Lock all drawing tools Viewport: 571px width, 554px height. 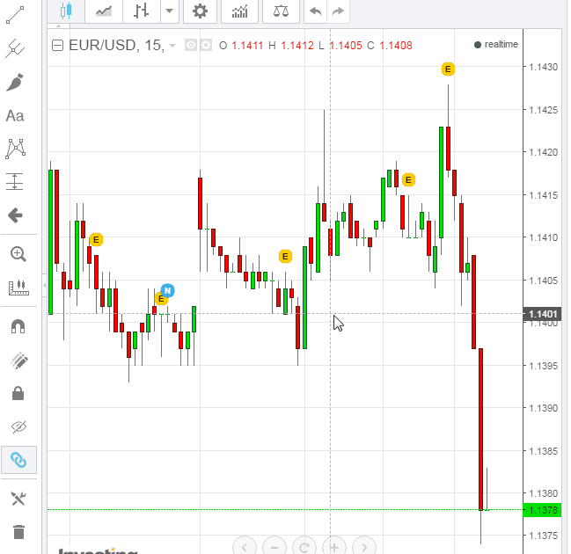coord(18,393)
